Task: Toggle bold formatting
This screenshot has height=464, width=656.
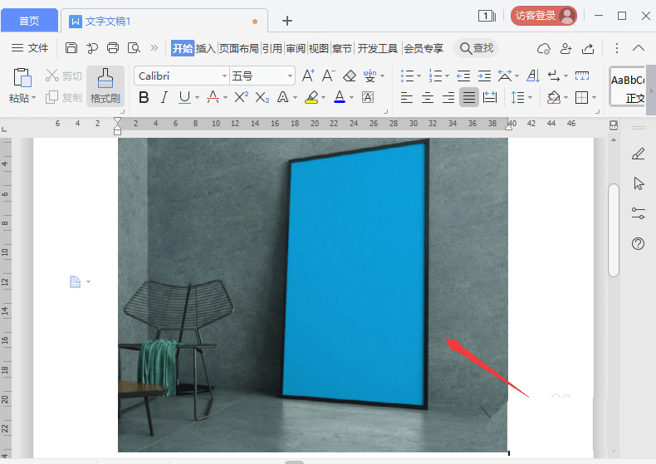Action: (144, 98)
